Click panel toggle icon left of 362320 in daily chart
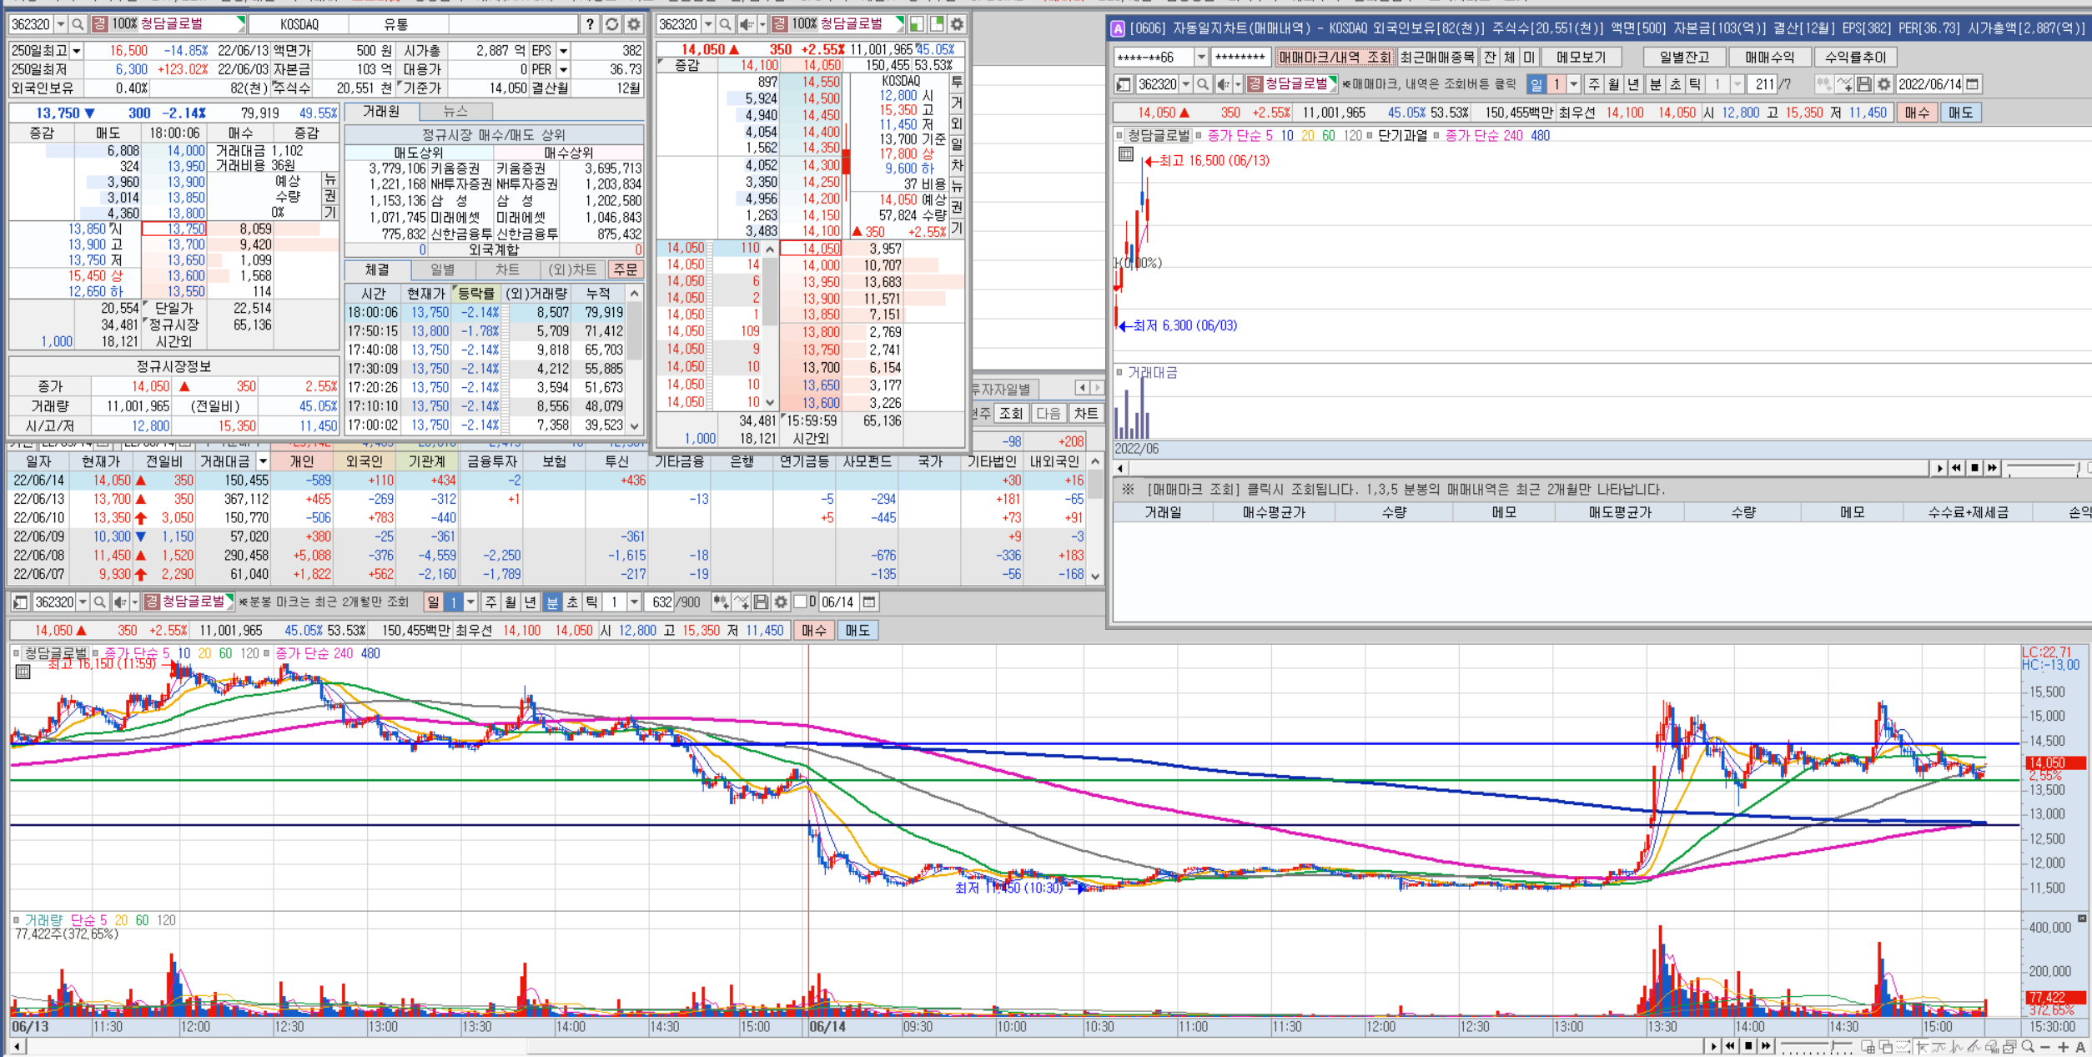Viewport: 2092px width, 1057px height. tap(1124, 84)
